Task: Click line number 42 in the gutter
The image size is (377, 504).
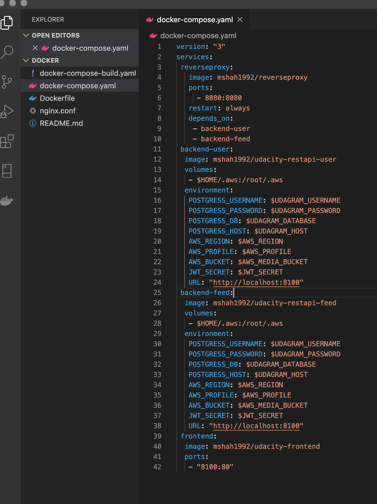Action: tap(157, 467)
